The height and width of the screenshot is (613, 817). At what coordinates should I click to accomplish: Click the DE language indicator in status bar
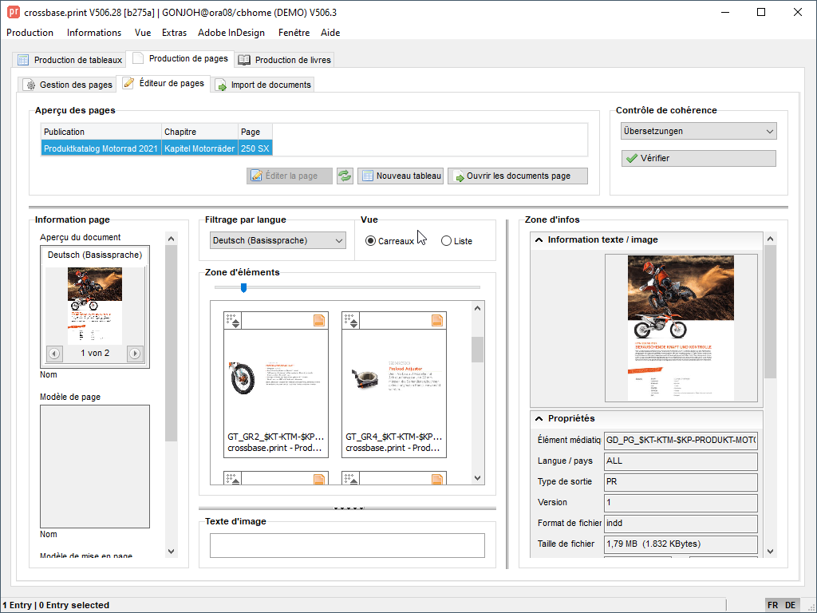791,605
